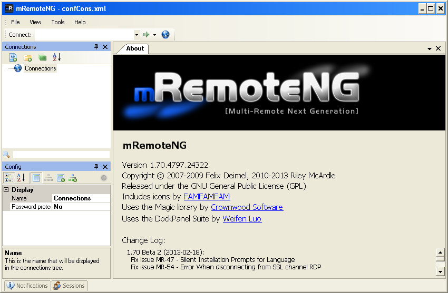Screen dimensions: 448x293
Task: Open the Notifications tab
Action: (27, 286)
